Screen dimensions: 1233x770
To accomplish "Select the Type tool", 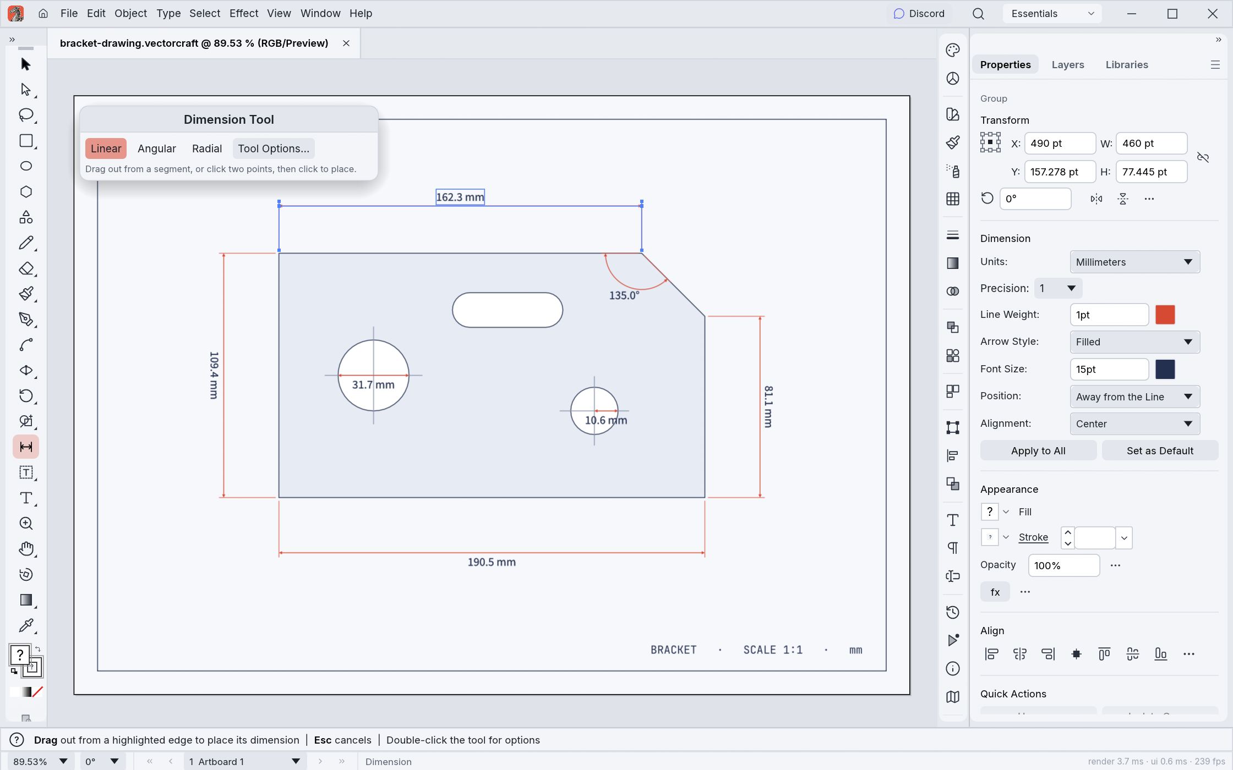I will coord(25,498).
